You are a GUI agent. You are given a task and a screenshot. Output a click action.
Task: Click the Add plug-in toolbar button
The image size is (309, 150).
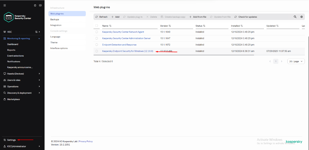tap(115, 17)
